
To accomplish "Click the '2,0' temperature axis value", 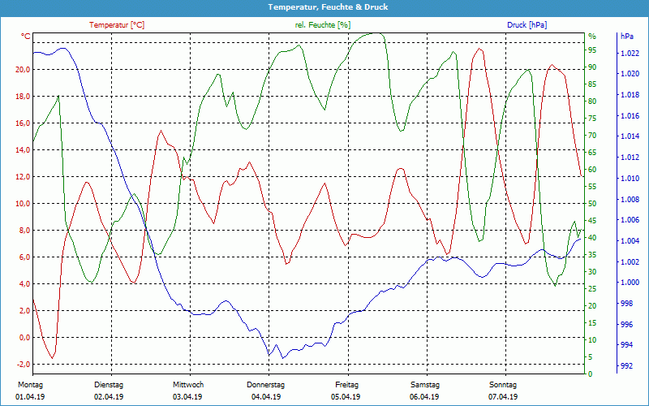I will [24, 311].
